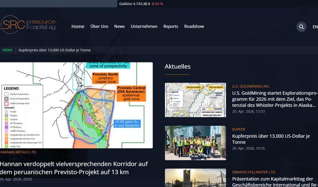Image resolution: width=318 pixels, height=187 pixels.
Task: Open the Über Uns menu item
Action: 99,26
